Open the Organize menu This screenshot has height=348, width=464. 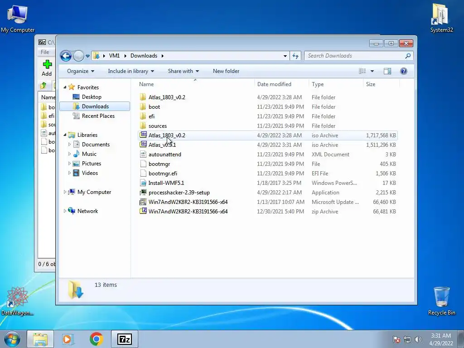pos(81,71)
